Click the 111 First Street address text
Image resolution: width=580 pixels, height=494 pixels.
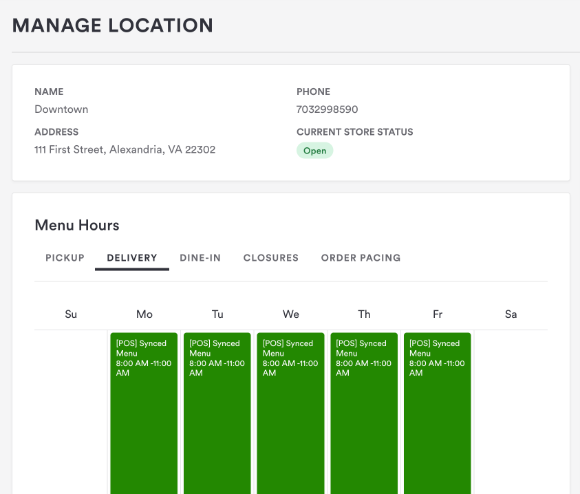click(125, 149)
